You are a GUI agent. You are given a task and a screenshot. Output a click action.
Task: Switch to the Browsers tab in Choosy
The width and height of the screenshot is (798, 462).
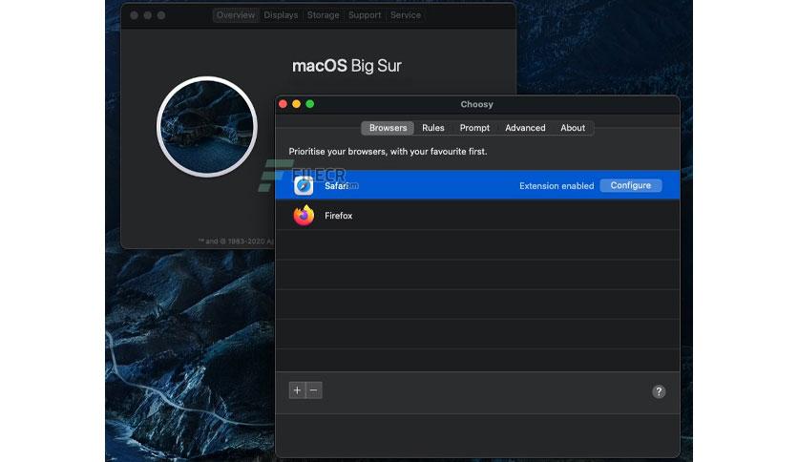[x=388, y=128]
